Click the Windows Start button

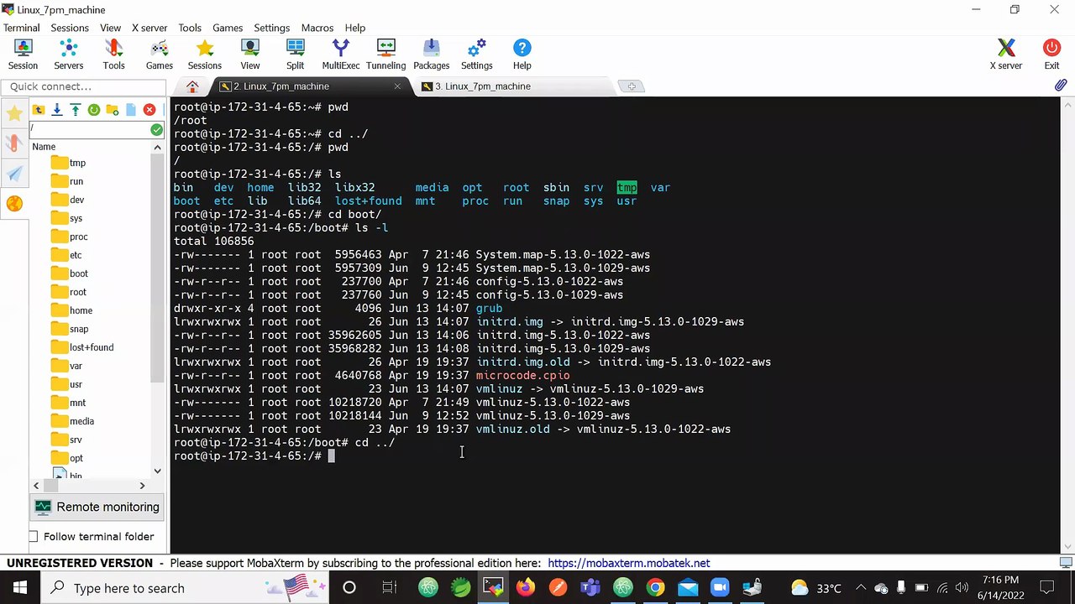(19, 588)
